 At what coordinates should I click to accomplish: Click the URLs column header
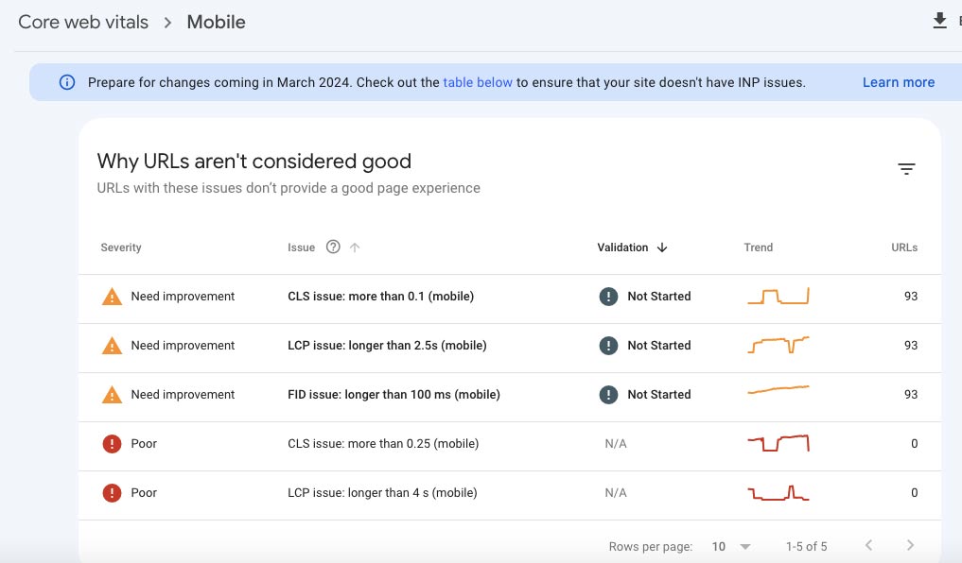coord(904,247)
